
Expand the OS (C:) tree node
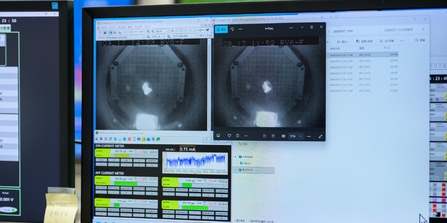tap(237, 163)
